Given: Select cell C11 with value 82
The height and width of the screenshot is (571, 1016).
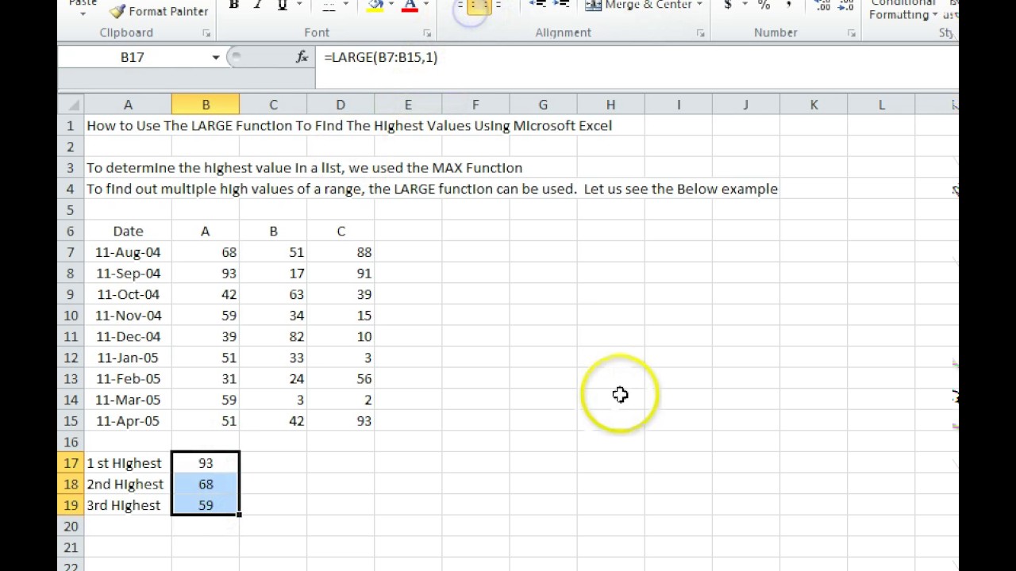Looking at the screenshot, I should [x=273, y=336].
